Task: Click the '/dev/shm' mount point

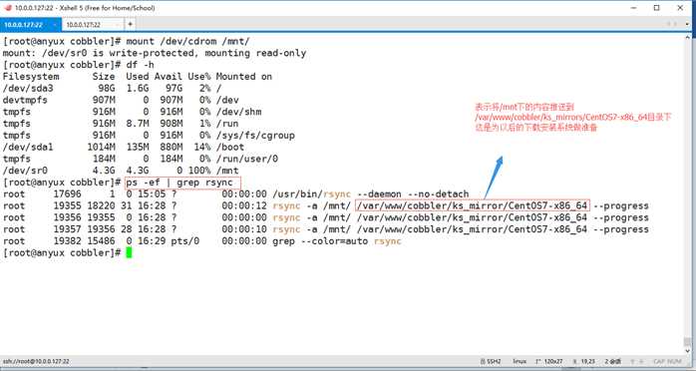Action: click(x=238, y=112)
